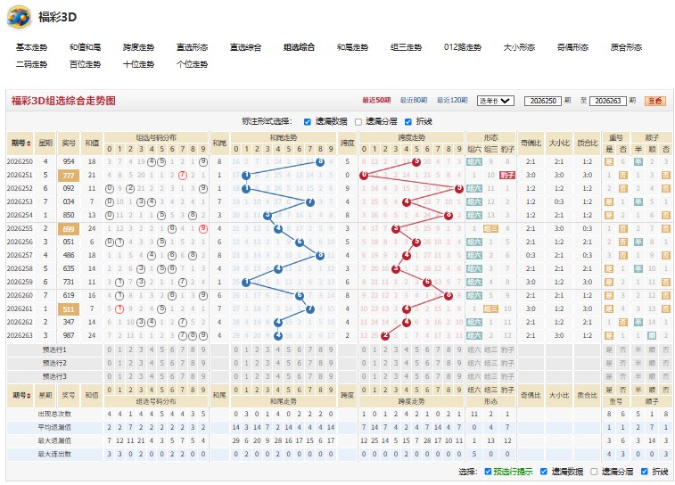Click red ball 5 in row 2026250

416,161
